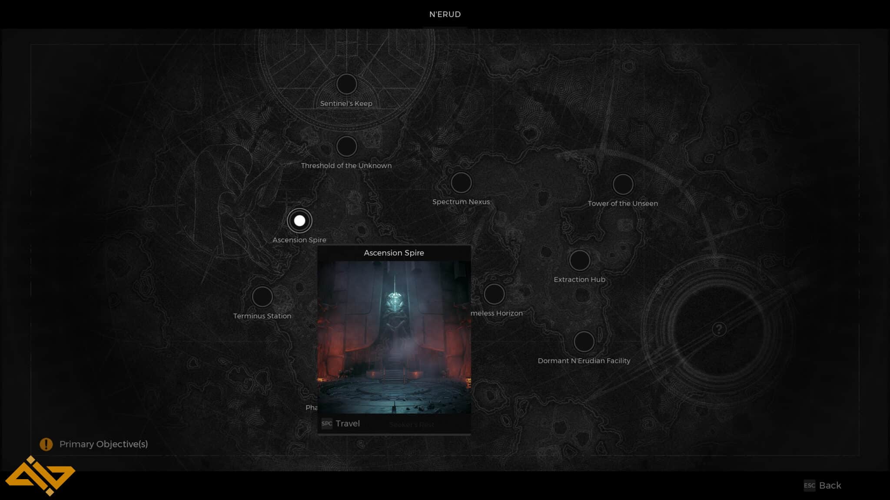Image resolution: width=890 pixels, height=500 pixels.
Task: Select the Threshold of the Unknown node
Action: [x=346, y=146]
